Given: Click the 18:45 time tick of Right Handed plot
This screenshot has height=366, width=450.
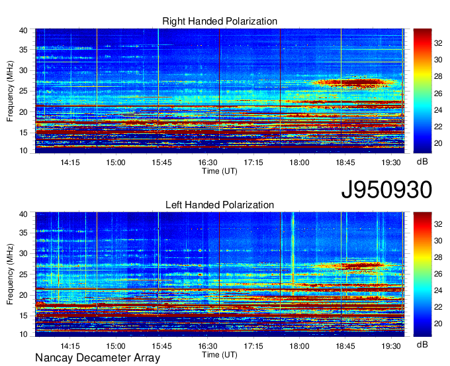Looking at the screenshot, I should point(345,162).
